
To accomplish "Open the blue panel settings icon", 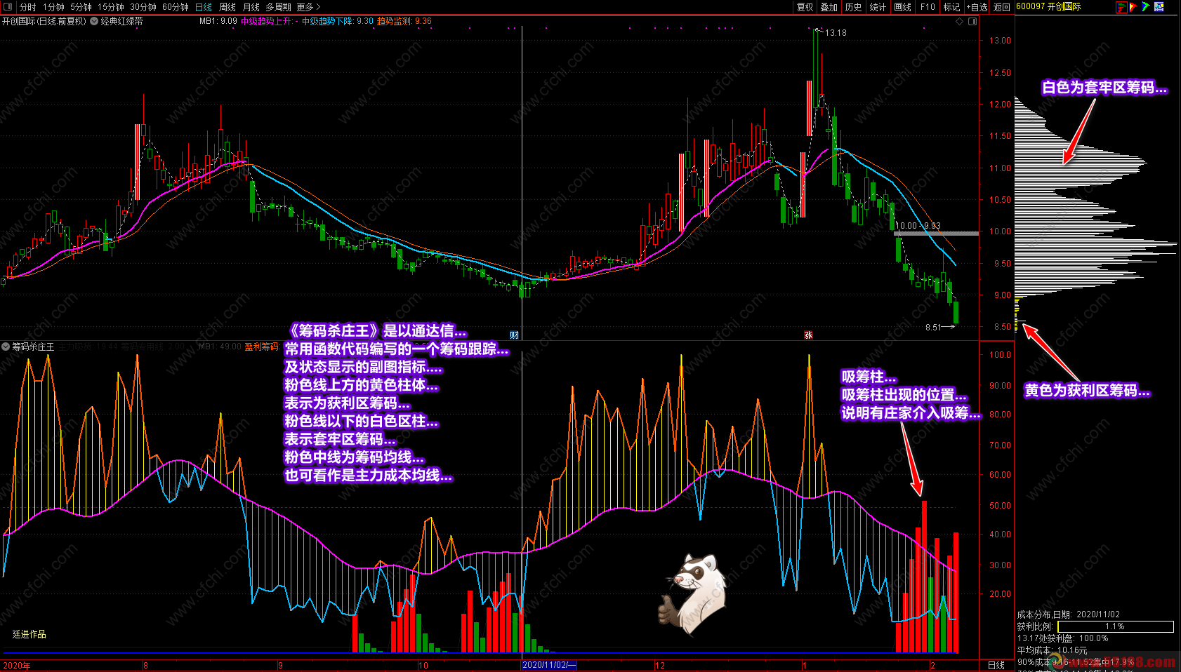I will (x=1159, y=7).
